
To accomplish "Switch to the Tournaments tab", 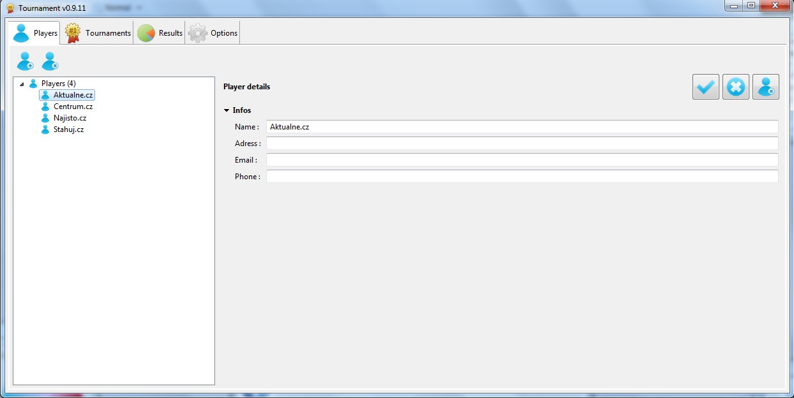I will click(98, 33).
